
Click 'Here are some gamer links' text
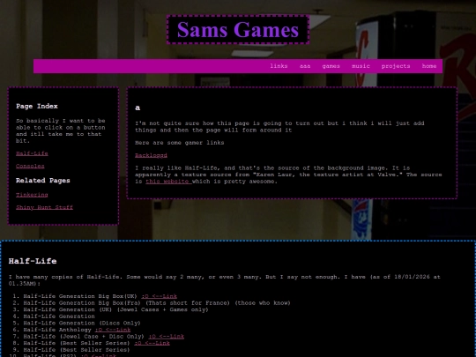tap(180, 143)
